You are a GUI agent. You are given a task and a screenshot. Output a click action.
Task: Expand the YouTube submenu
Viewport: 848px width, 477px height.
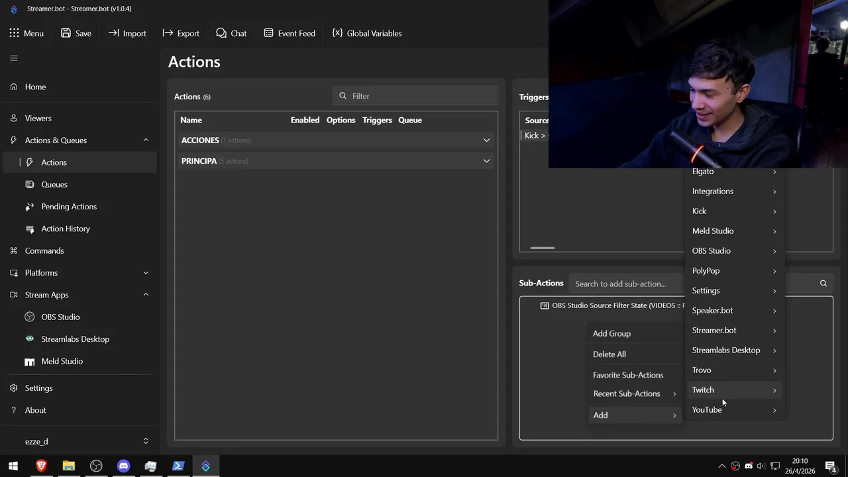pyautogui.click(x=734, y=409)
